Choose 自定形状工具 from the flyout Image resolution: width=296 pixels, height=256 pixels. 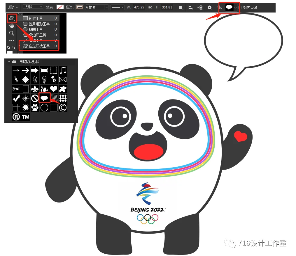click(39, 46)
